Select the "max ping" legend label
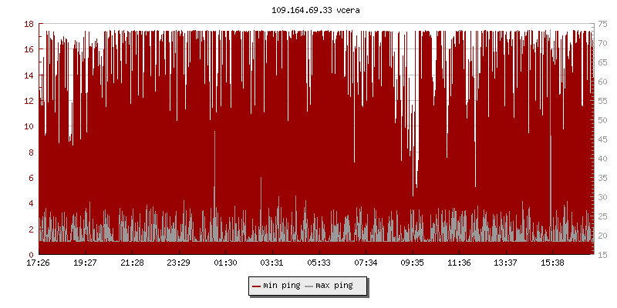This screenshot has width=617, height=308. [334, 286]
